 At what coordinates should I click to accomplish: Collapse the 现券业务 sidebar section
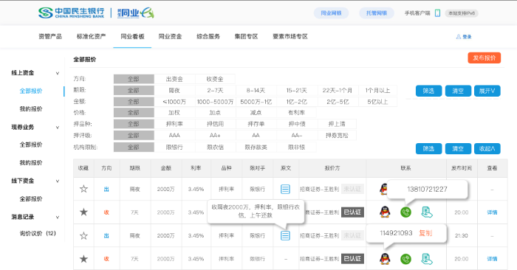[58, 127]
